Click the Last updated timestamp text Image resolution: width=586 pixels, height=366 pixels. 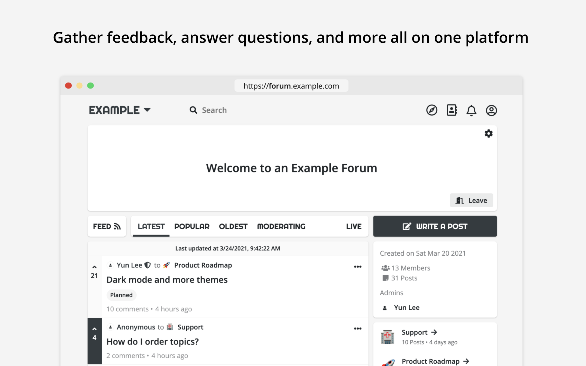[x=228, y=249]
